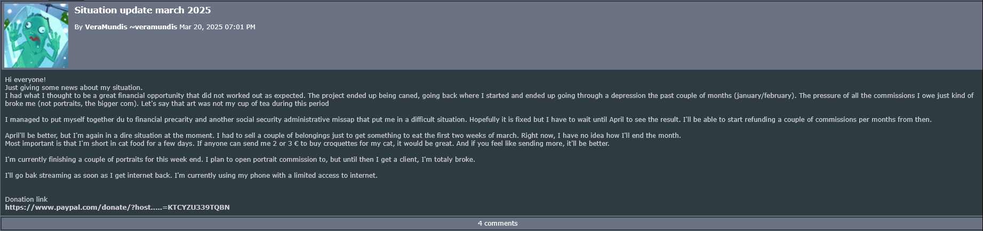The height and width of the screenshot is (231, 983).
Task: Click the "Hi everyone!" greeting line
Action: (26, 79)
